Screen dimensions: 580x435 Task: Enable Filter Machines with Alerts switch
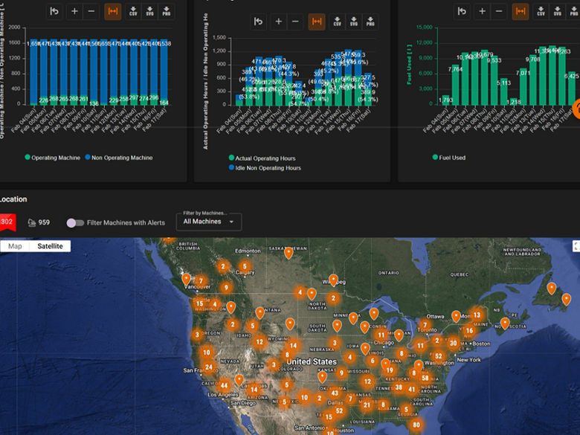pyautogui.click(x=74, y=222)
